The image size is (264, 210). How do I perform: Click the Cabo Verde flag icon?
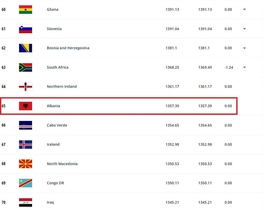(26, 125)
